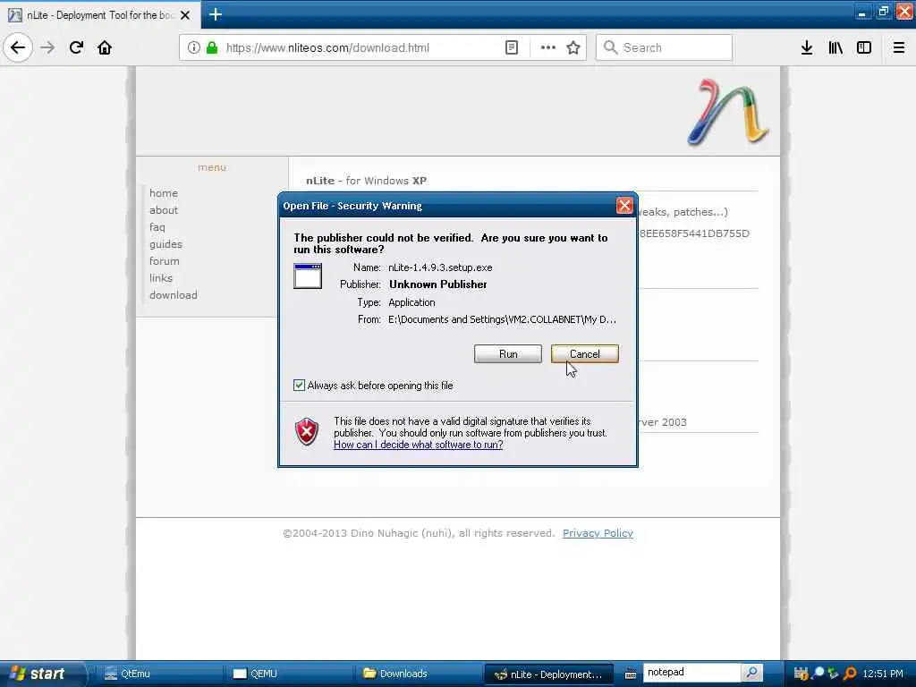Toggle the sidebar icon in toolbar

[863, 48]
